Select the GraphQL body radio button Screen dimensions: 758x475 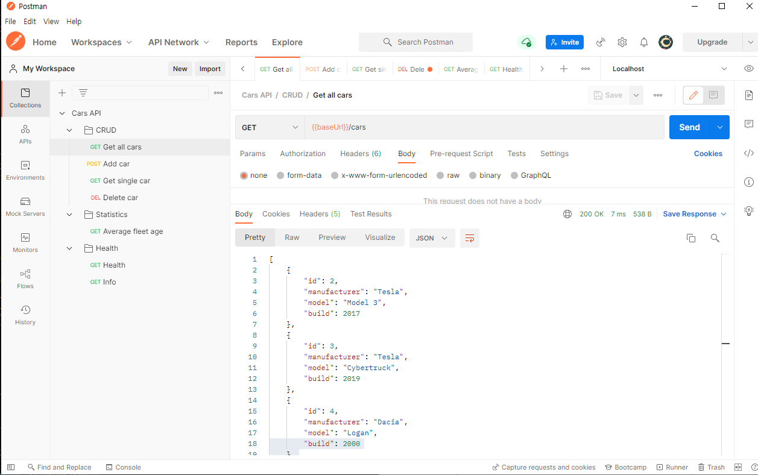pyautogui.click(x=514, y=175)
